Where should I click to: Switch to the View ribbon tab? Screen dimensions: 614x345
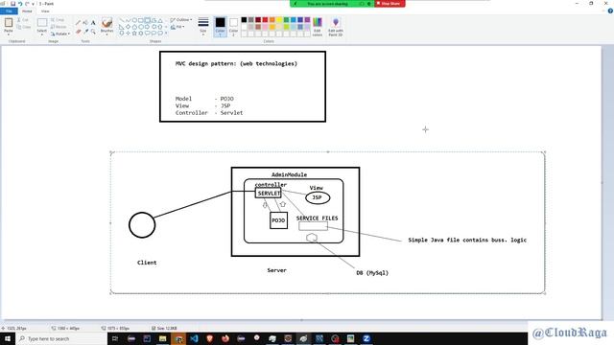click(45, 11)
